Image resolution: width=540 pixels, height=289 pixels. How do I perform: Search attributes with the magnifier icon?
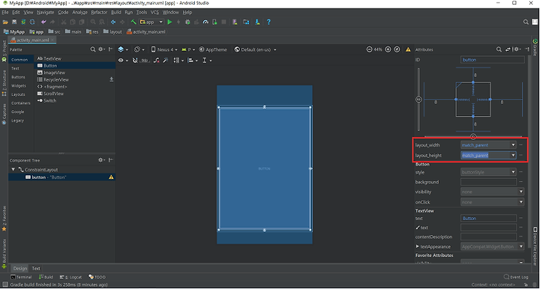click(x=499, y=49)
